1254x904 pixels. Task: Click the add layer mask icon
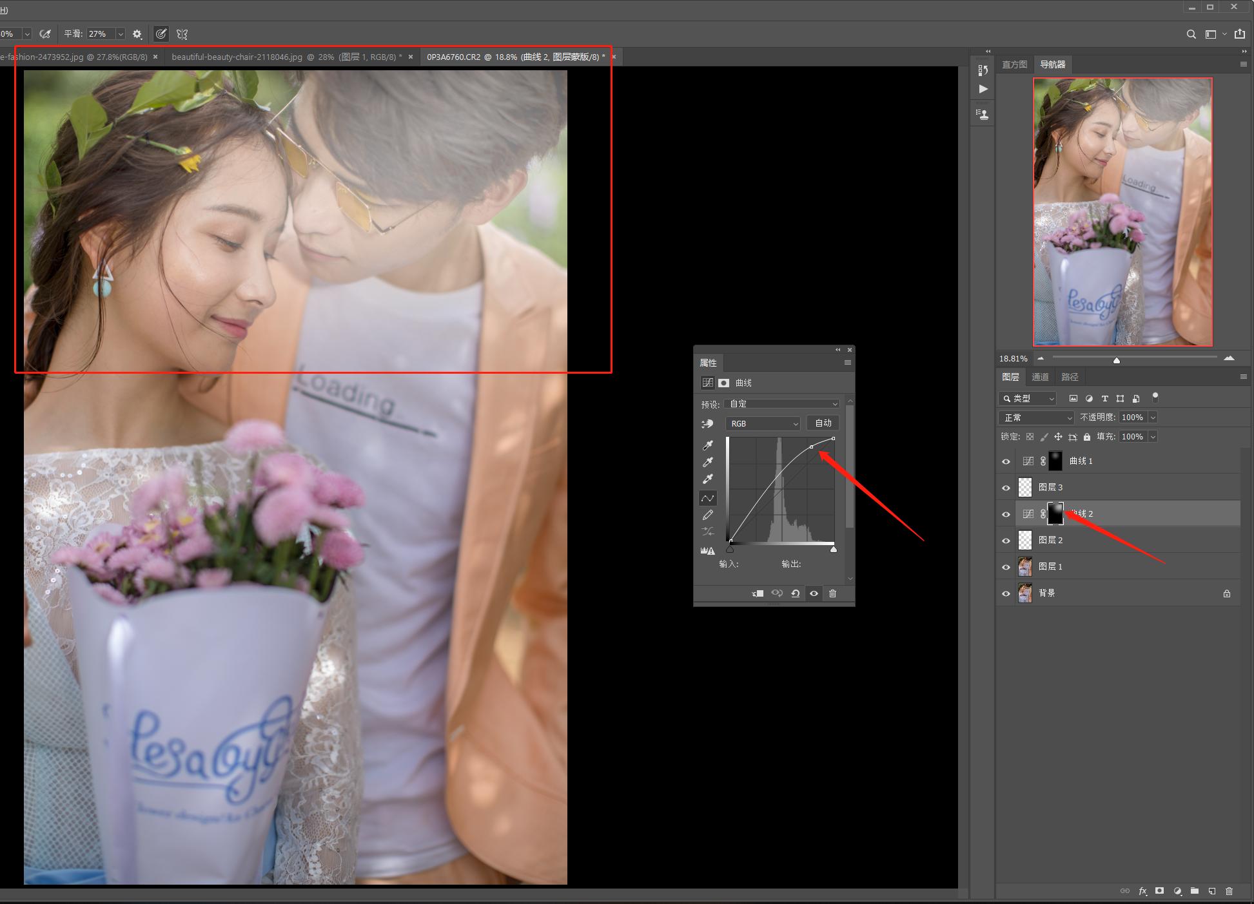point(1159,891)
